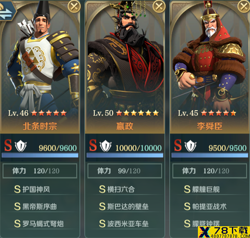250x238 pixels.
Task: Select the 黑帝斯序曲 skill
Action: tap(35, 206)
